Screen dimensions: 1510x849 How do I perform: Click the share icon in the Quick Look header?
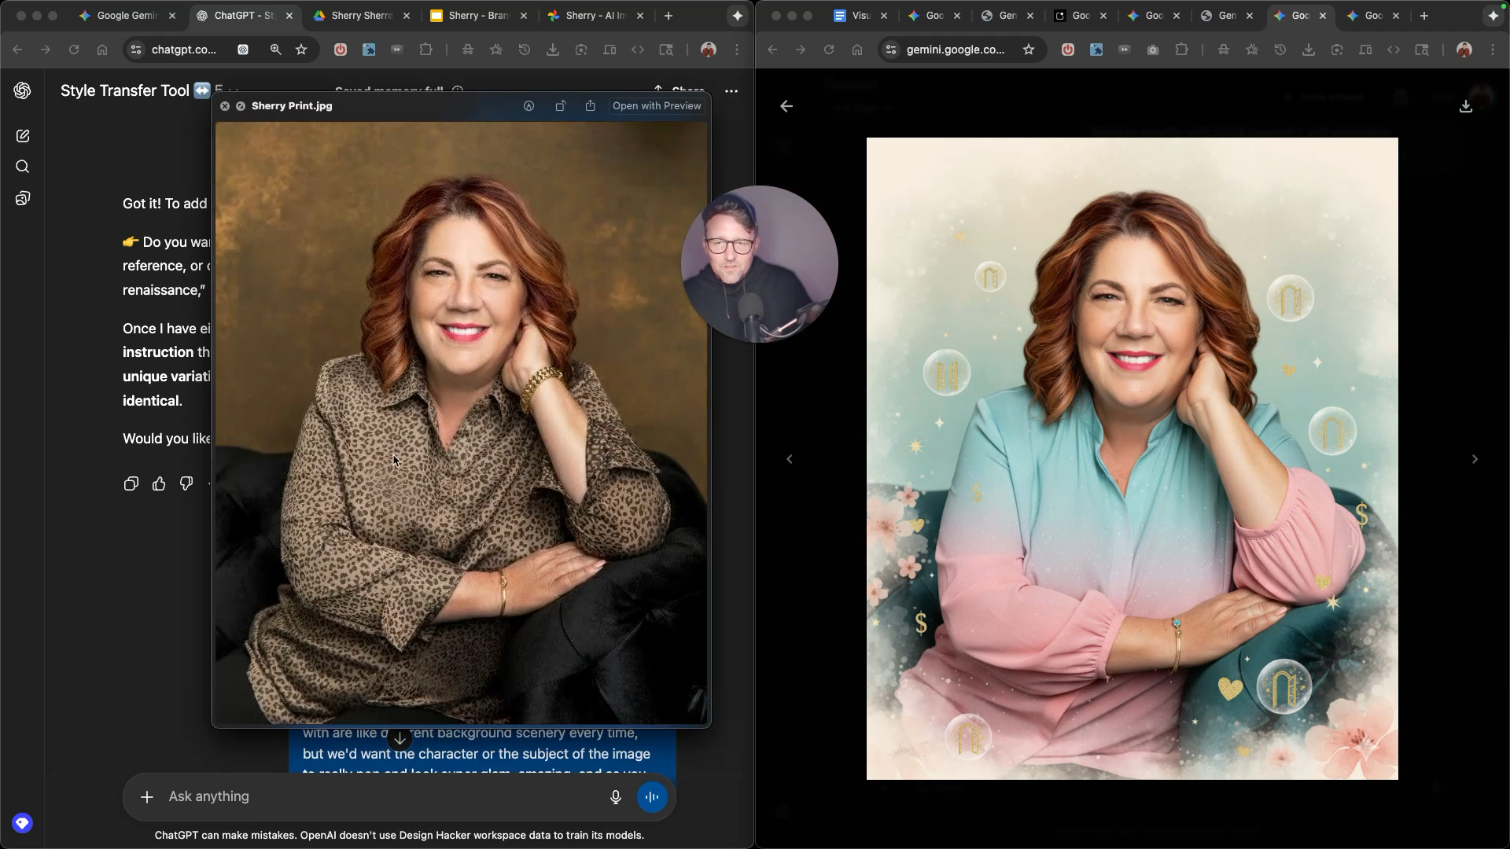click(591, 106)
